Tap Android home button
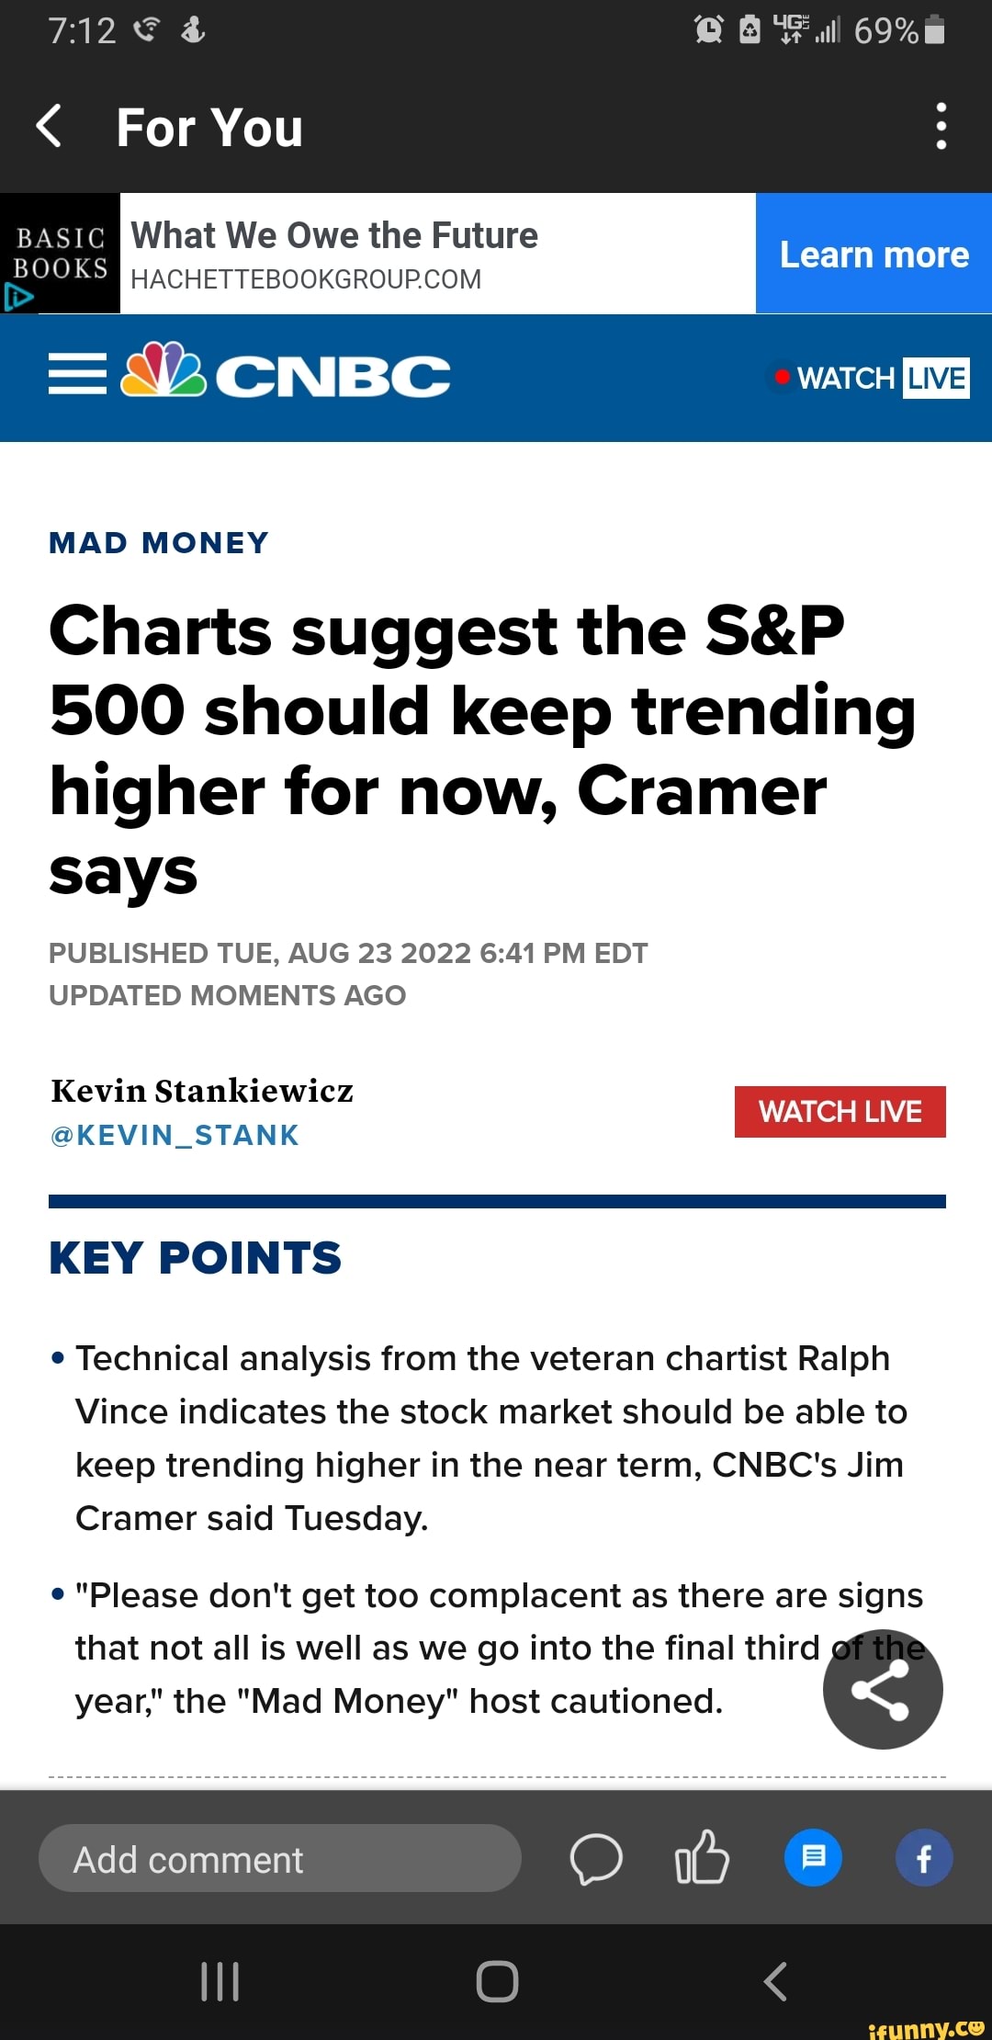 [x=497, y=1981]
